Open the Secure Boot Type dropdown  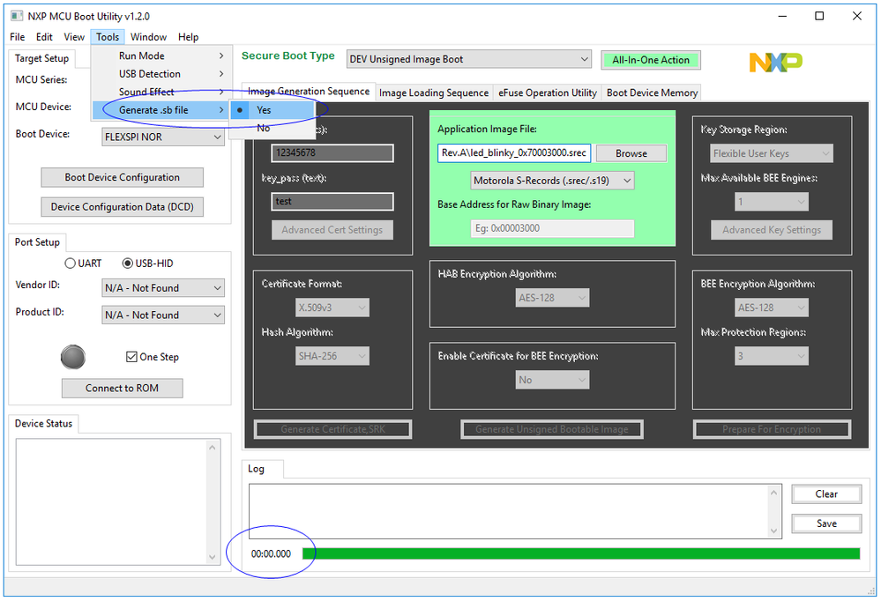point(468,59)
